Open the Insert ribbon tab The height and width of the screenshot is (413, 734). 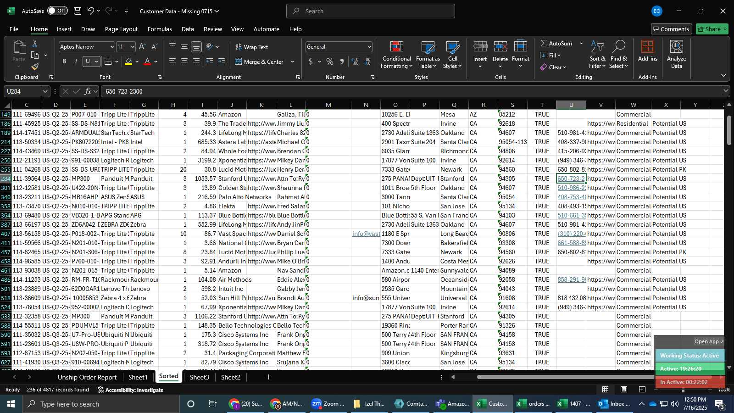pos(64,29)
